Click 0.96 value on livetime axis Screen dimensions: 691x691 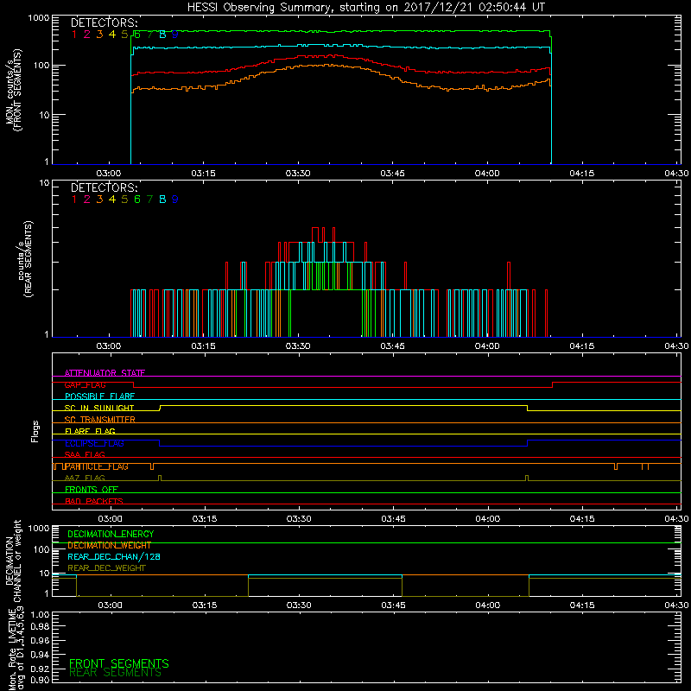[x=40, y=641]
